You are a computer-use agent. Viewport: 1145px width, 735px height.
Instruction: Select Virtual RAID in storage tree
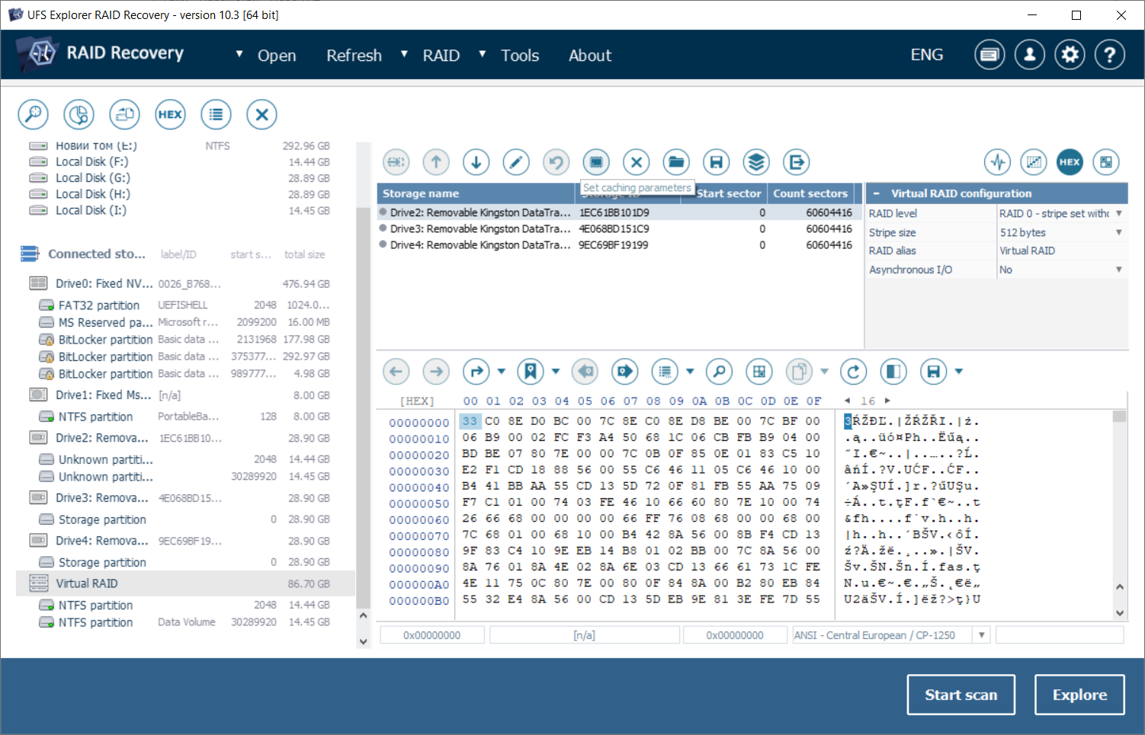tap(185, 583)
